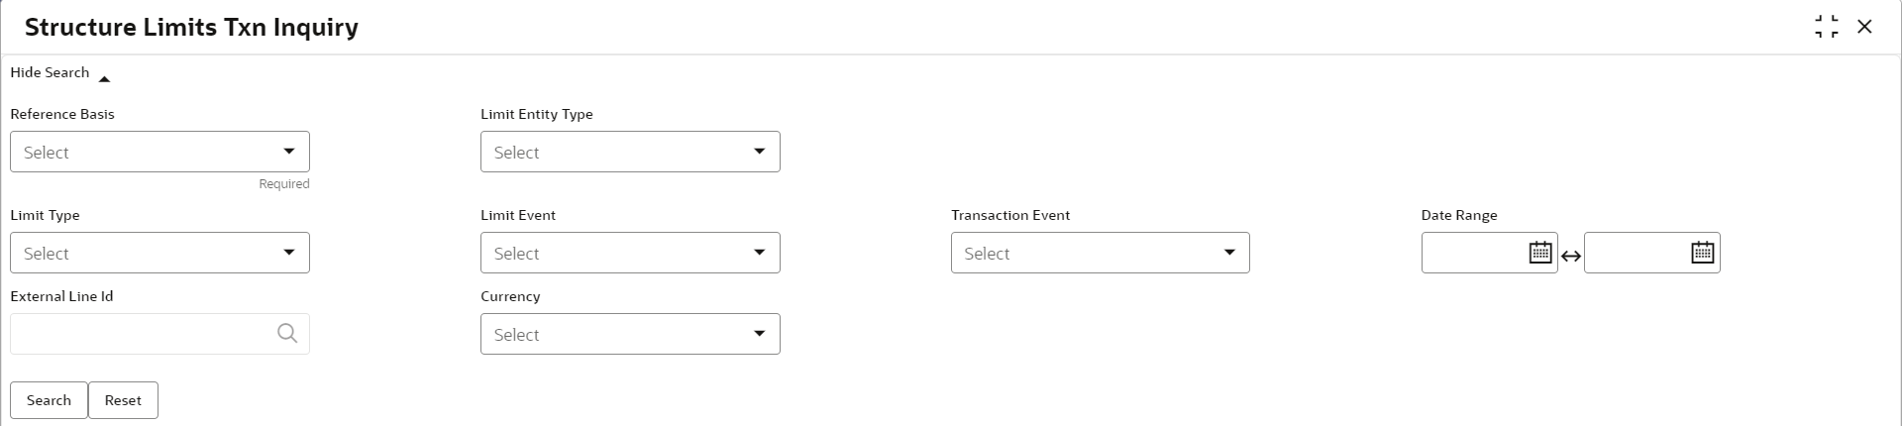Click into the Date Range start field

tap(1473, 253)
